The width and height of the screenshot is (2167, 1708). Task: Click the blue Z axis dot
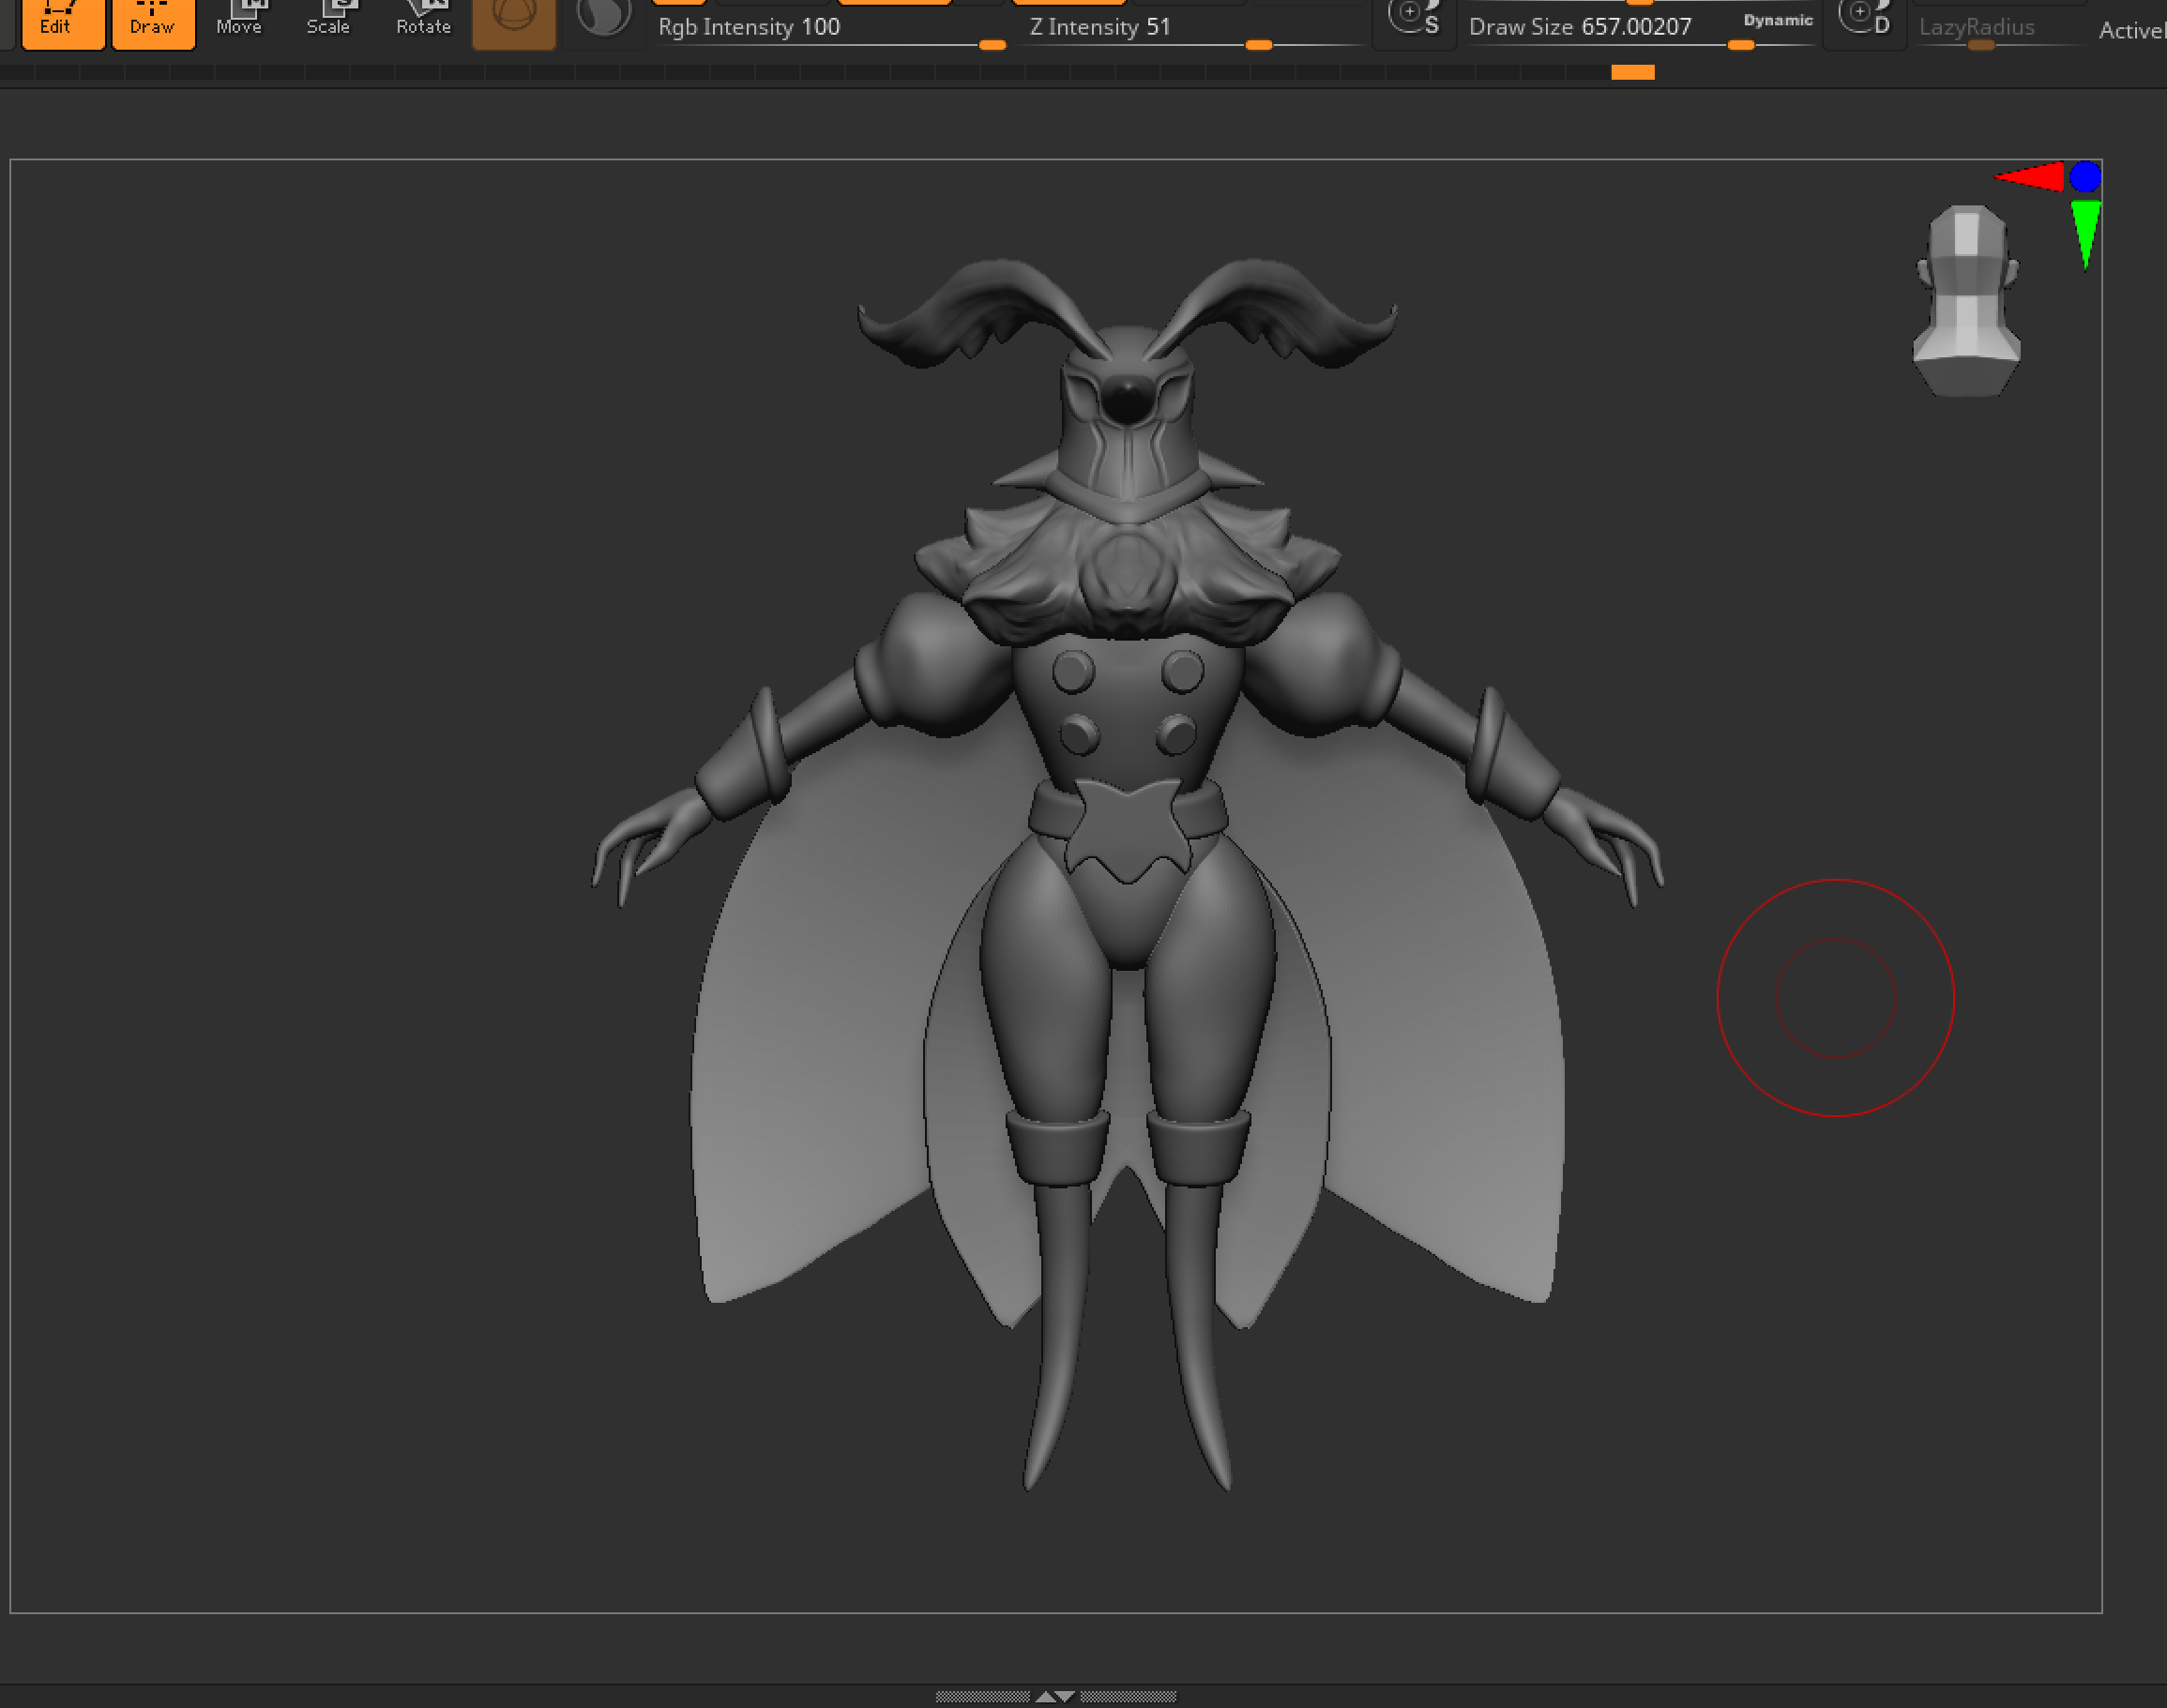[x=2085, y=177]
